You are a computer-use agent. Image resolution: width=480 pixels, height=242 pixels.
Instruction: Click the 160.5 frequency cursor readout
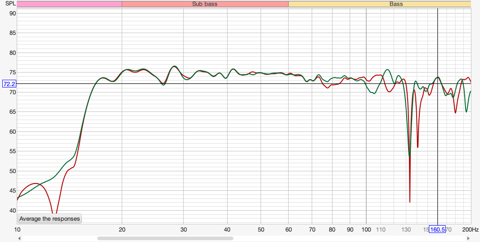tap(437, 229)
